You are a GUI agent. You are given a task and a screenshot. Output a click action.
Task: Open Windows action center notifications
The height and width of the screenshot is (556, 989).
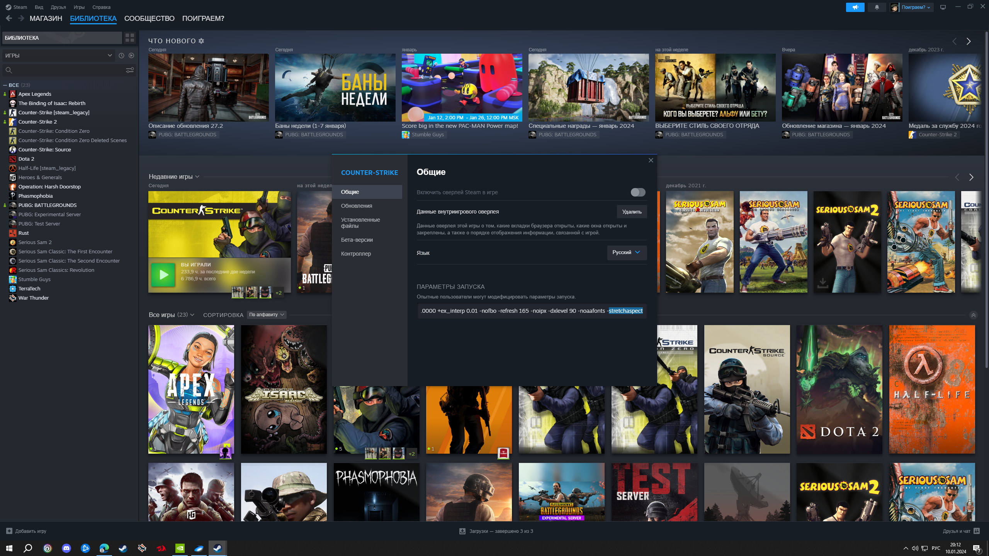[977, 548]
